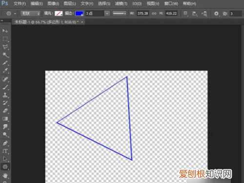The image size is (244, 183).
Task: Select the Brush tool
Action: [x=5, y=87]
